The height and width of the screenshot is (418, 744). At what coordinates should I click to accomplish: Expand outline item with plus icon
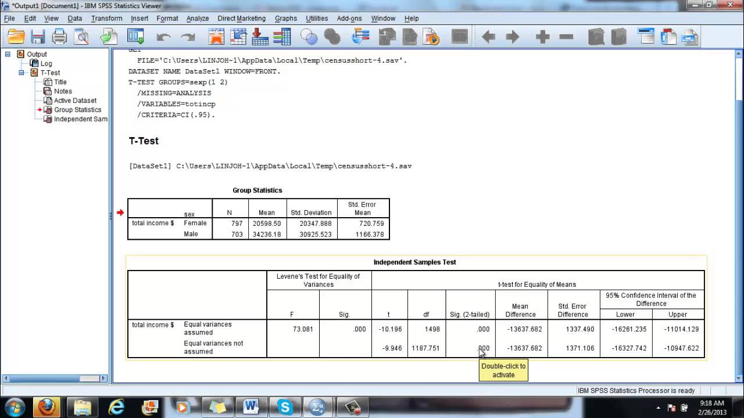tap(543, 37)
